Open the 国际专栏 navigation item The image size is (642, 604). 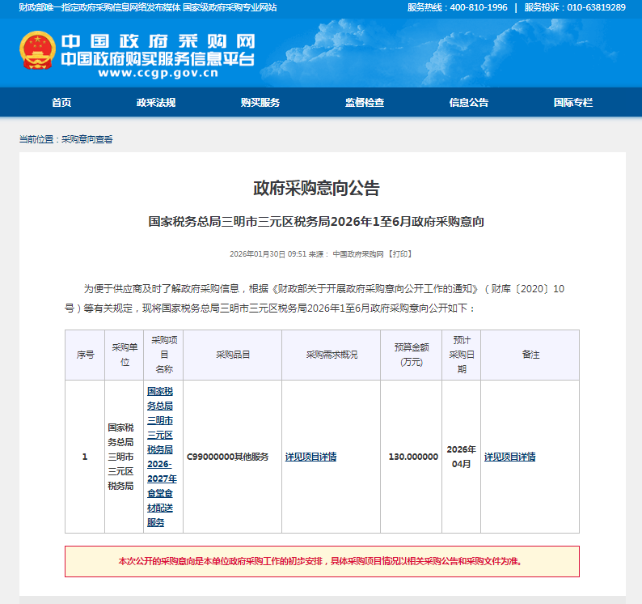click(573, 103)
